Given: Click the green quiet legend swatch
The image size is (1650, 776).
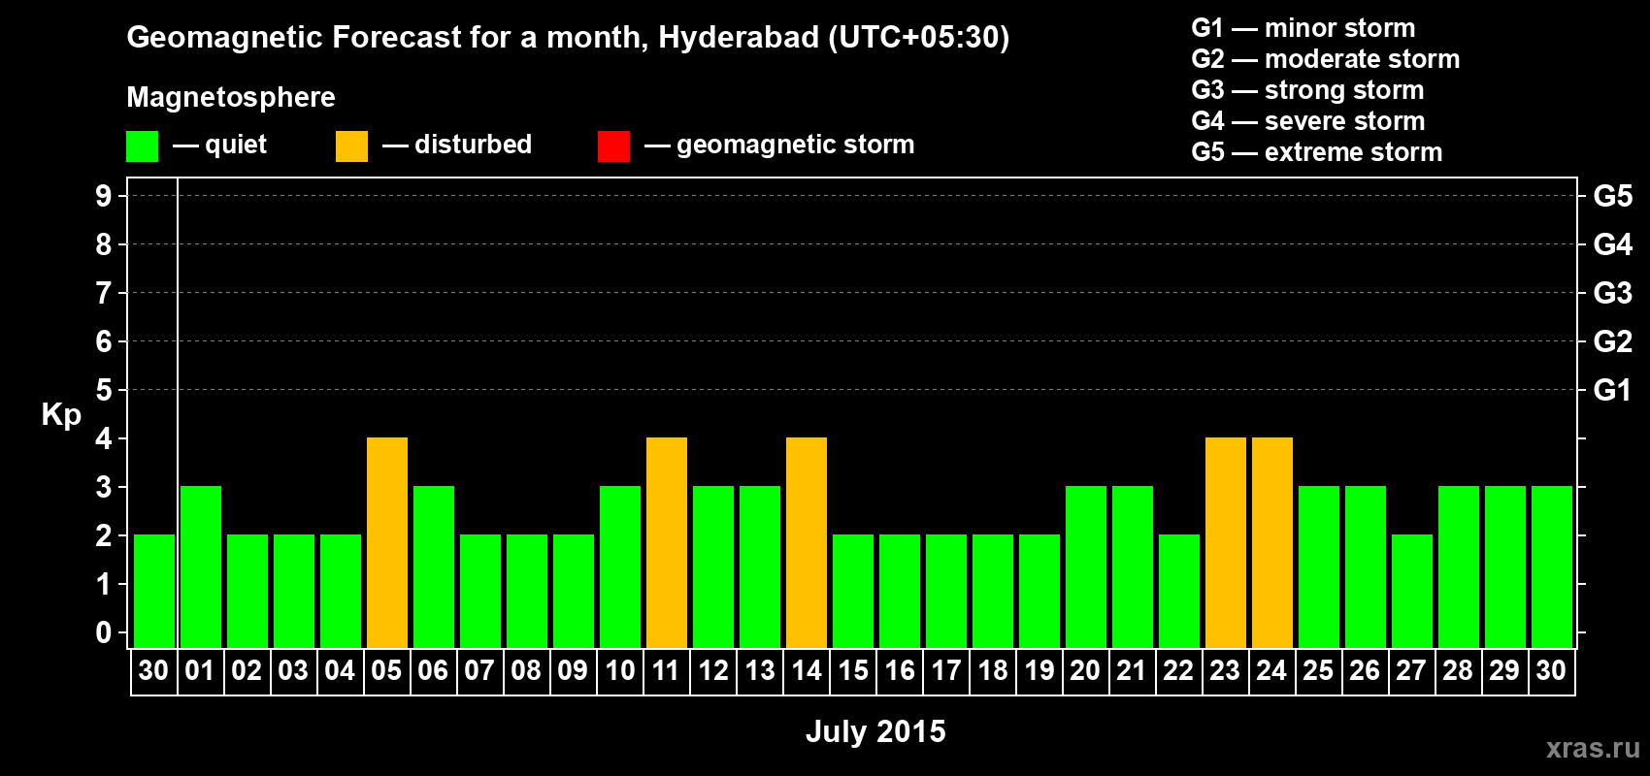Looking at the screenshot, I should [x=142, y=146].
